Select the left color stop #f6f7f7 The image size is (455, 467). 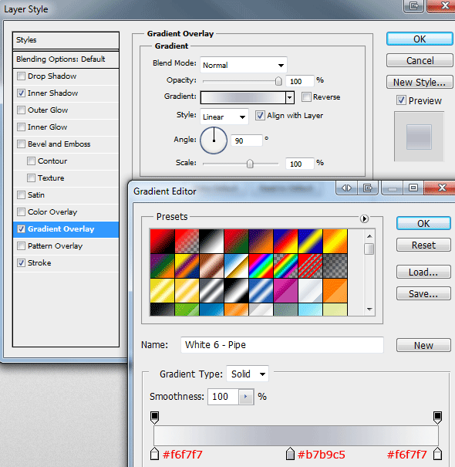154,454
